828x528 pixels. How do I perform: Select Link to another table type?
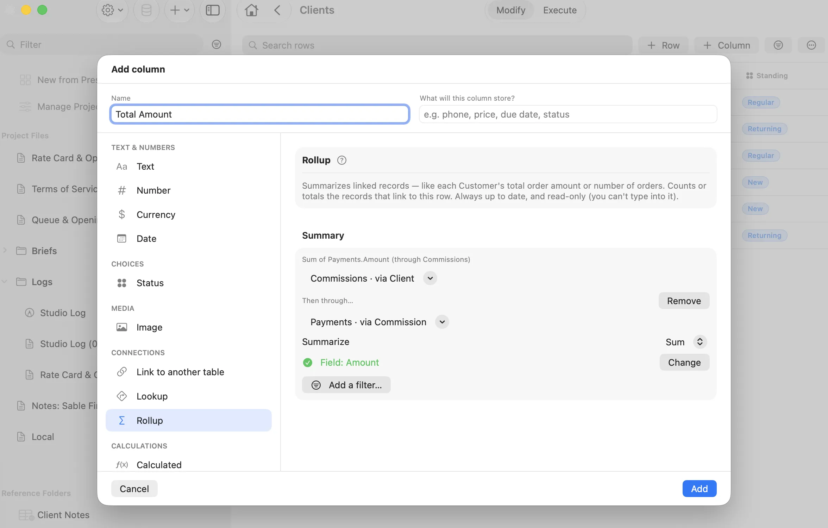pyautogui.click(x=189, y=372)
